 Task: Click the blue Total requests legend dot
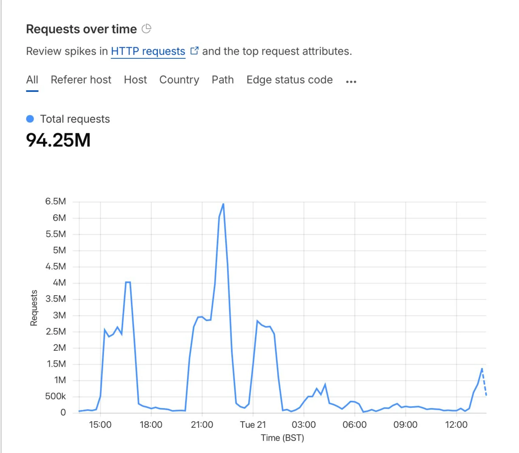(30, 119)
